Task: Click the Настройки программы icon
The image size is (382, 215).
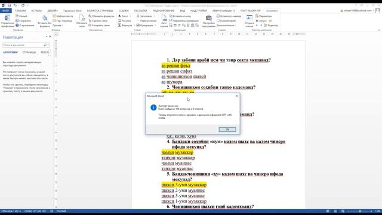Action: [208, 21]
